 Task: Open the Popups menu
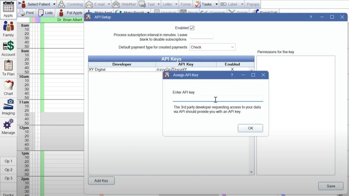253,4
